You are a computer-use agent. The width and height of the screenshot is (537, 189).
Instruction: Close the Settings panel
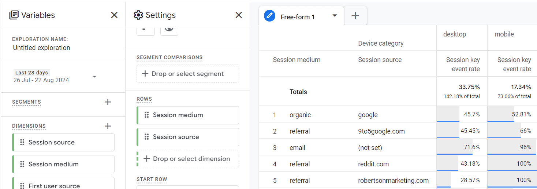[239, 15]
